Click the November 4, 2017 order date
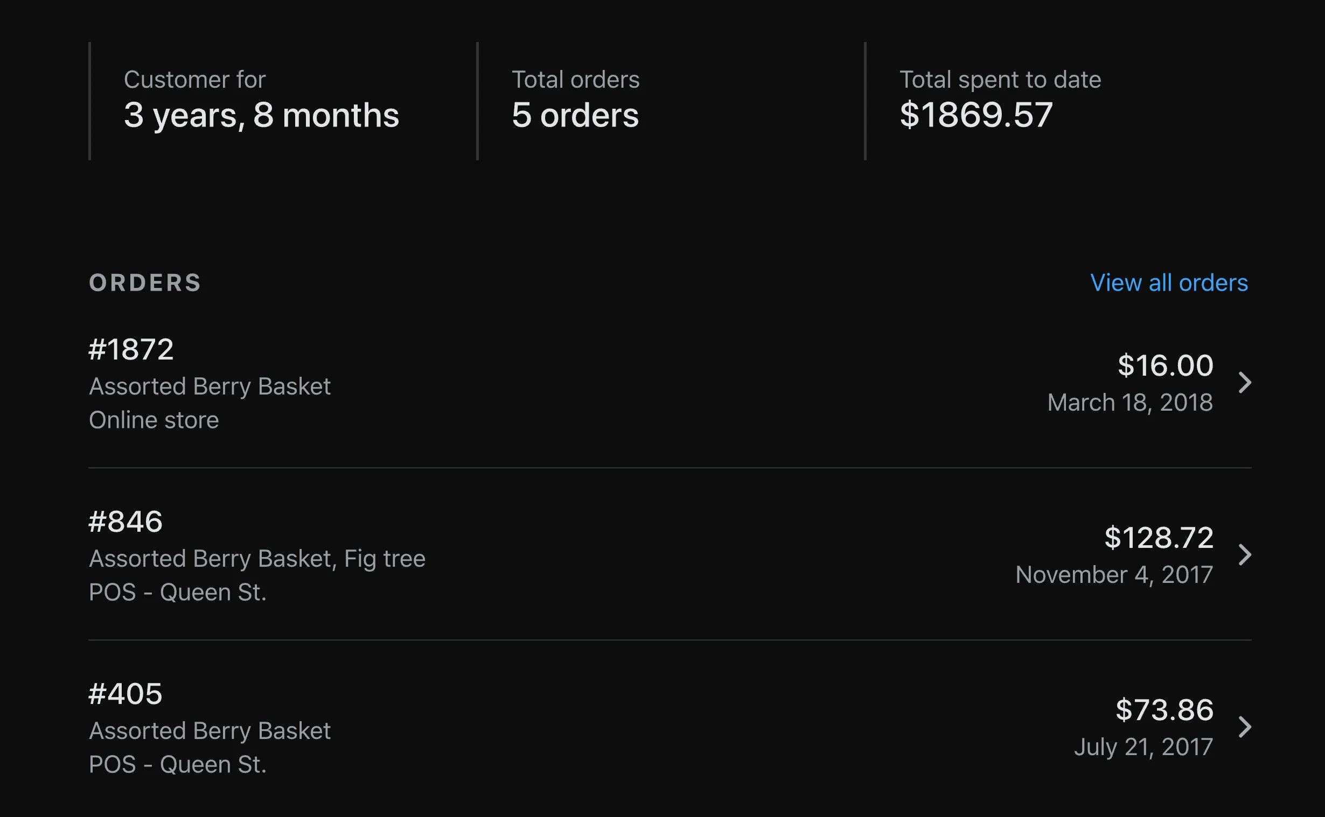Viewport: 1325px width, 817px height. click(1114, 574)
